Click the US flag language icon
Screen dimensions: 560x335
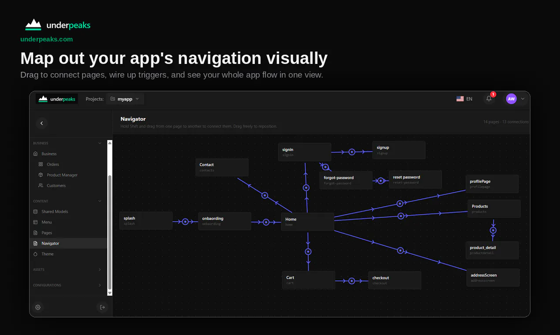point(460,99)
